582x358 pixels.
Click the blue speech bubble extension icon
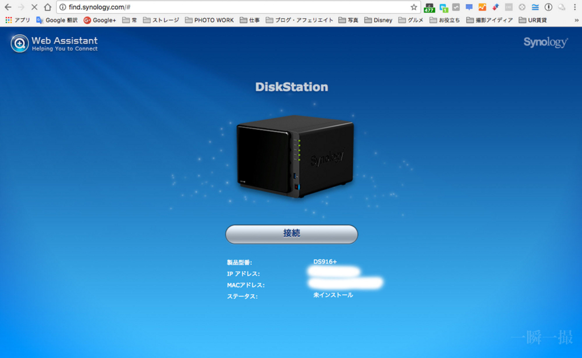click(x=469, y=7)
